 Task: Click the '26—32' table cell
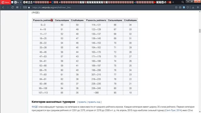point(43,43)
